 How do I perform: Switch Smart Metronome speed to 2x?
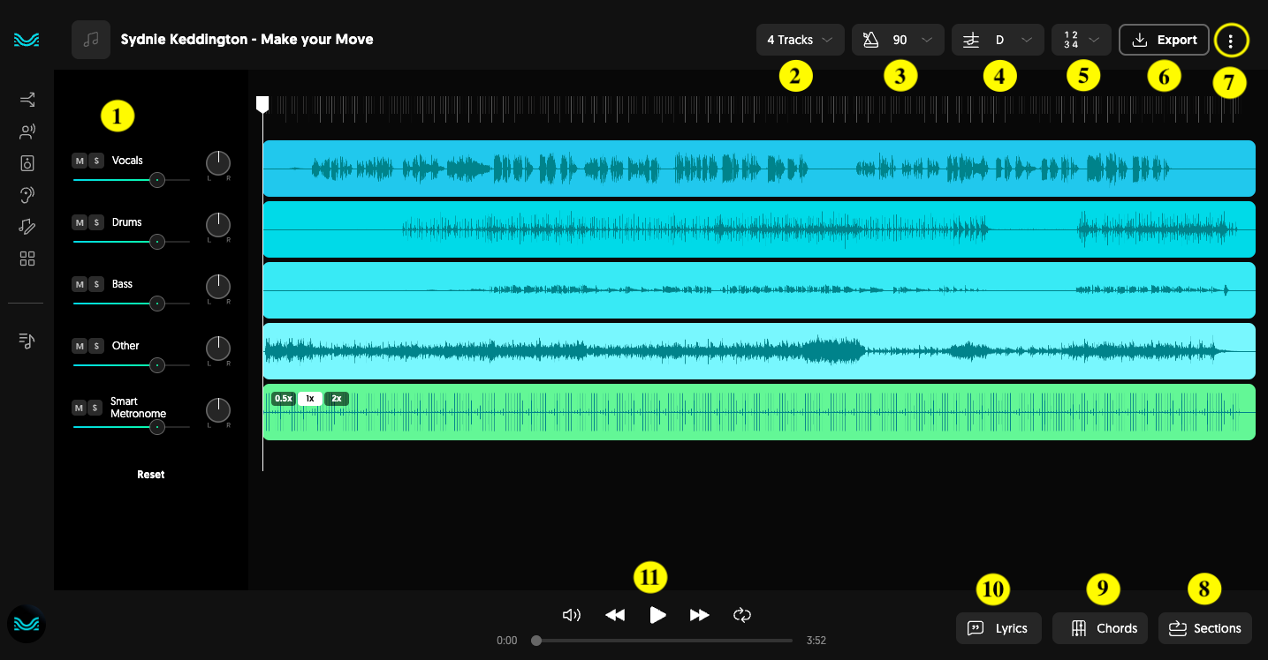coord(336,398)
